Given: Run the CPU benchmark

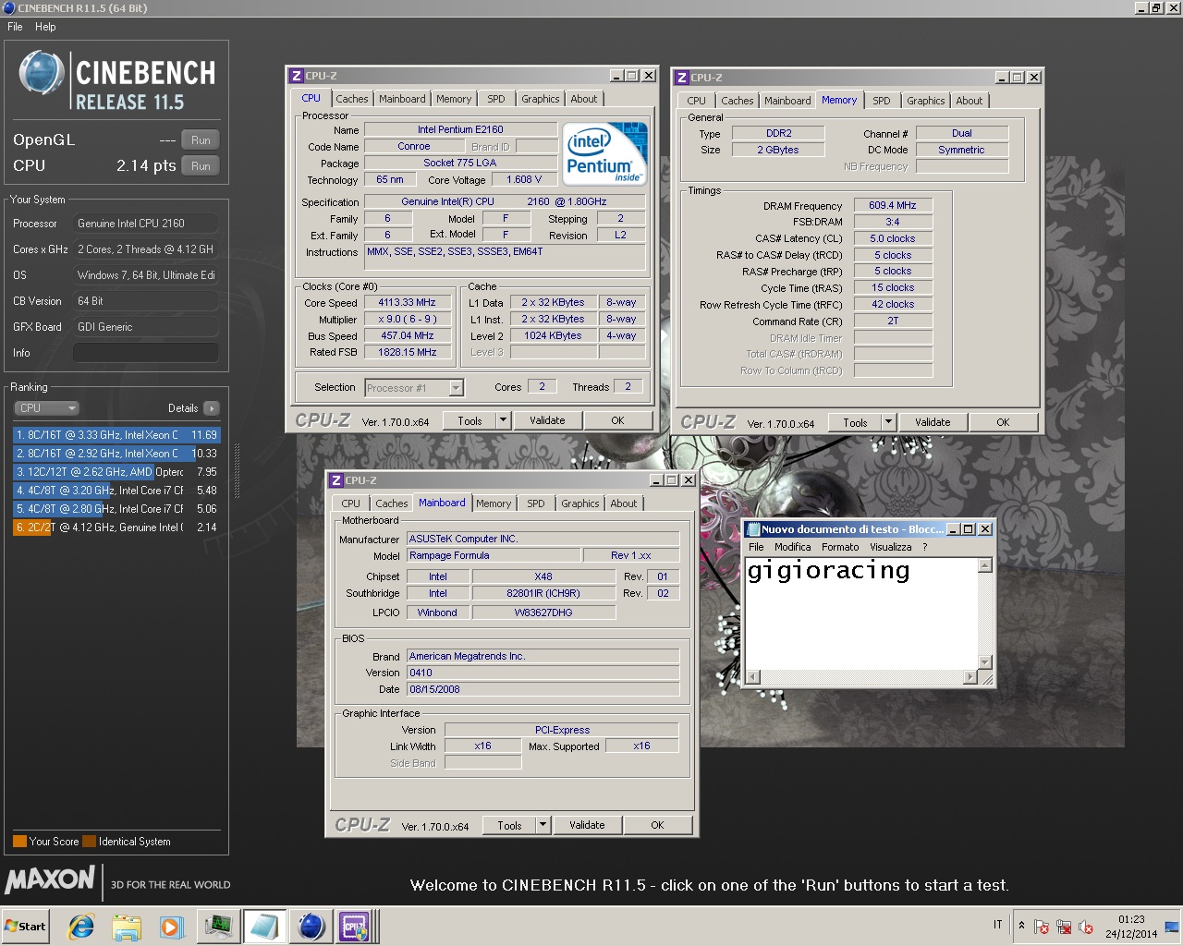Looking at the screenshot, I should point(201,166).
